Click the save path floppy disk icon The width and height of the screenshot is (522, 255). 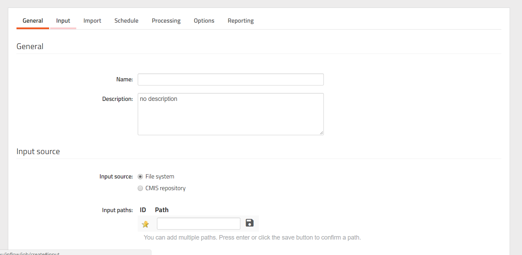(250, 223)
